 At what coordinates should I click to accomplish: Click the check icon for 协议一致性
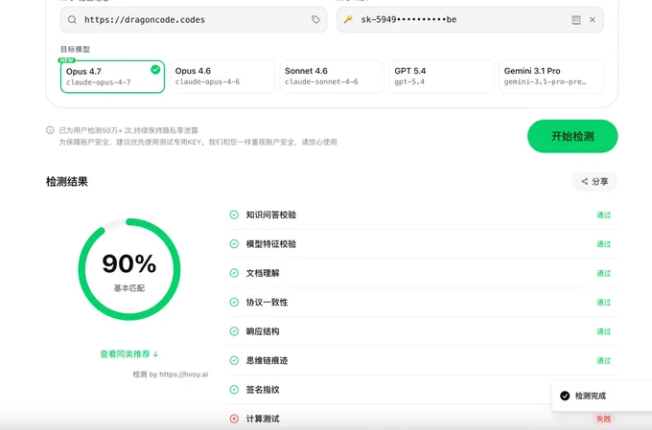[234, 302]
